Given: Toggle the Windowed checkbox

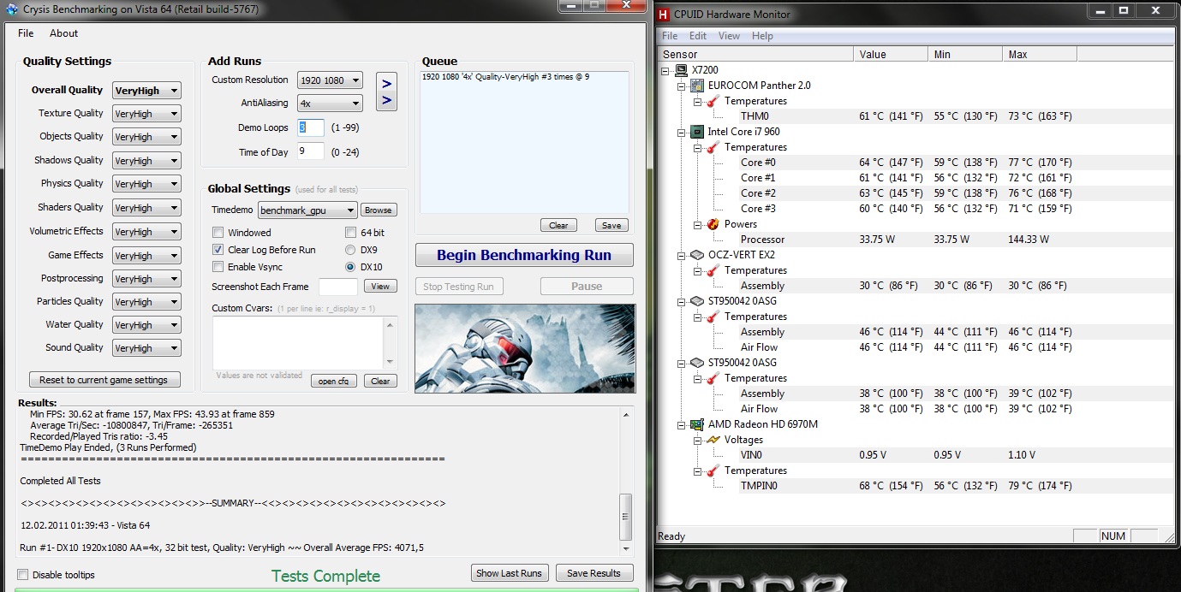Looking at the screenshot, I should tap(218, 233).
